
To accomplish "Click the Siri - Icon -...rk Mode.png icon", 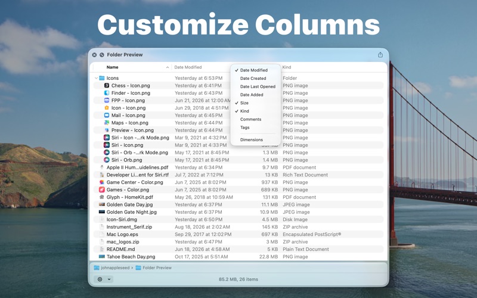I will [x=107, y=138].
